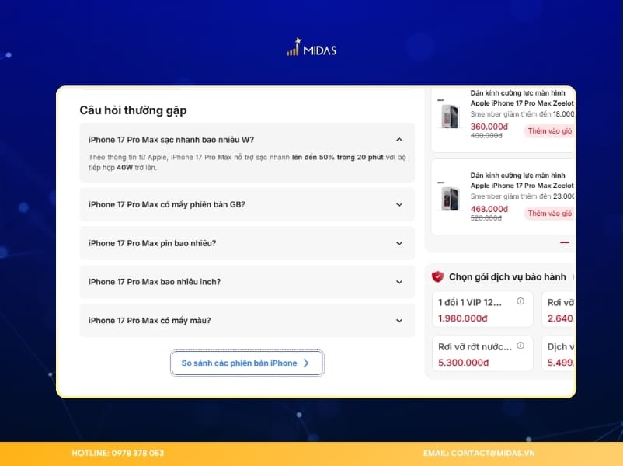623x466 pixels.
Task: Click the 'Chọn gói dịch vụ bảo hành' heading
Action: pyautogui.click(x=507, y=277)
